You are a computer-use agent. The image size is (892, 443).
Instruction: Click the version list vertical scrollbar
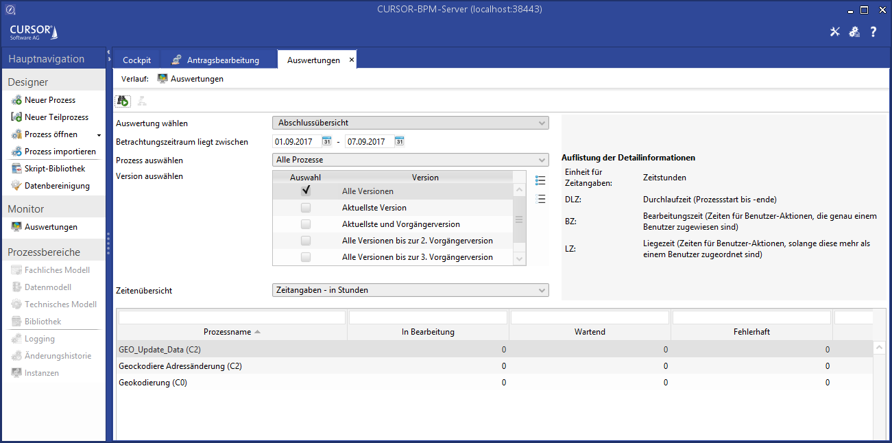(519, 219)
